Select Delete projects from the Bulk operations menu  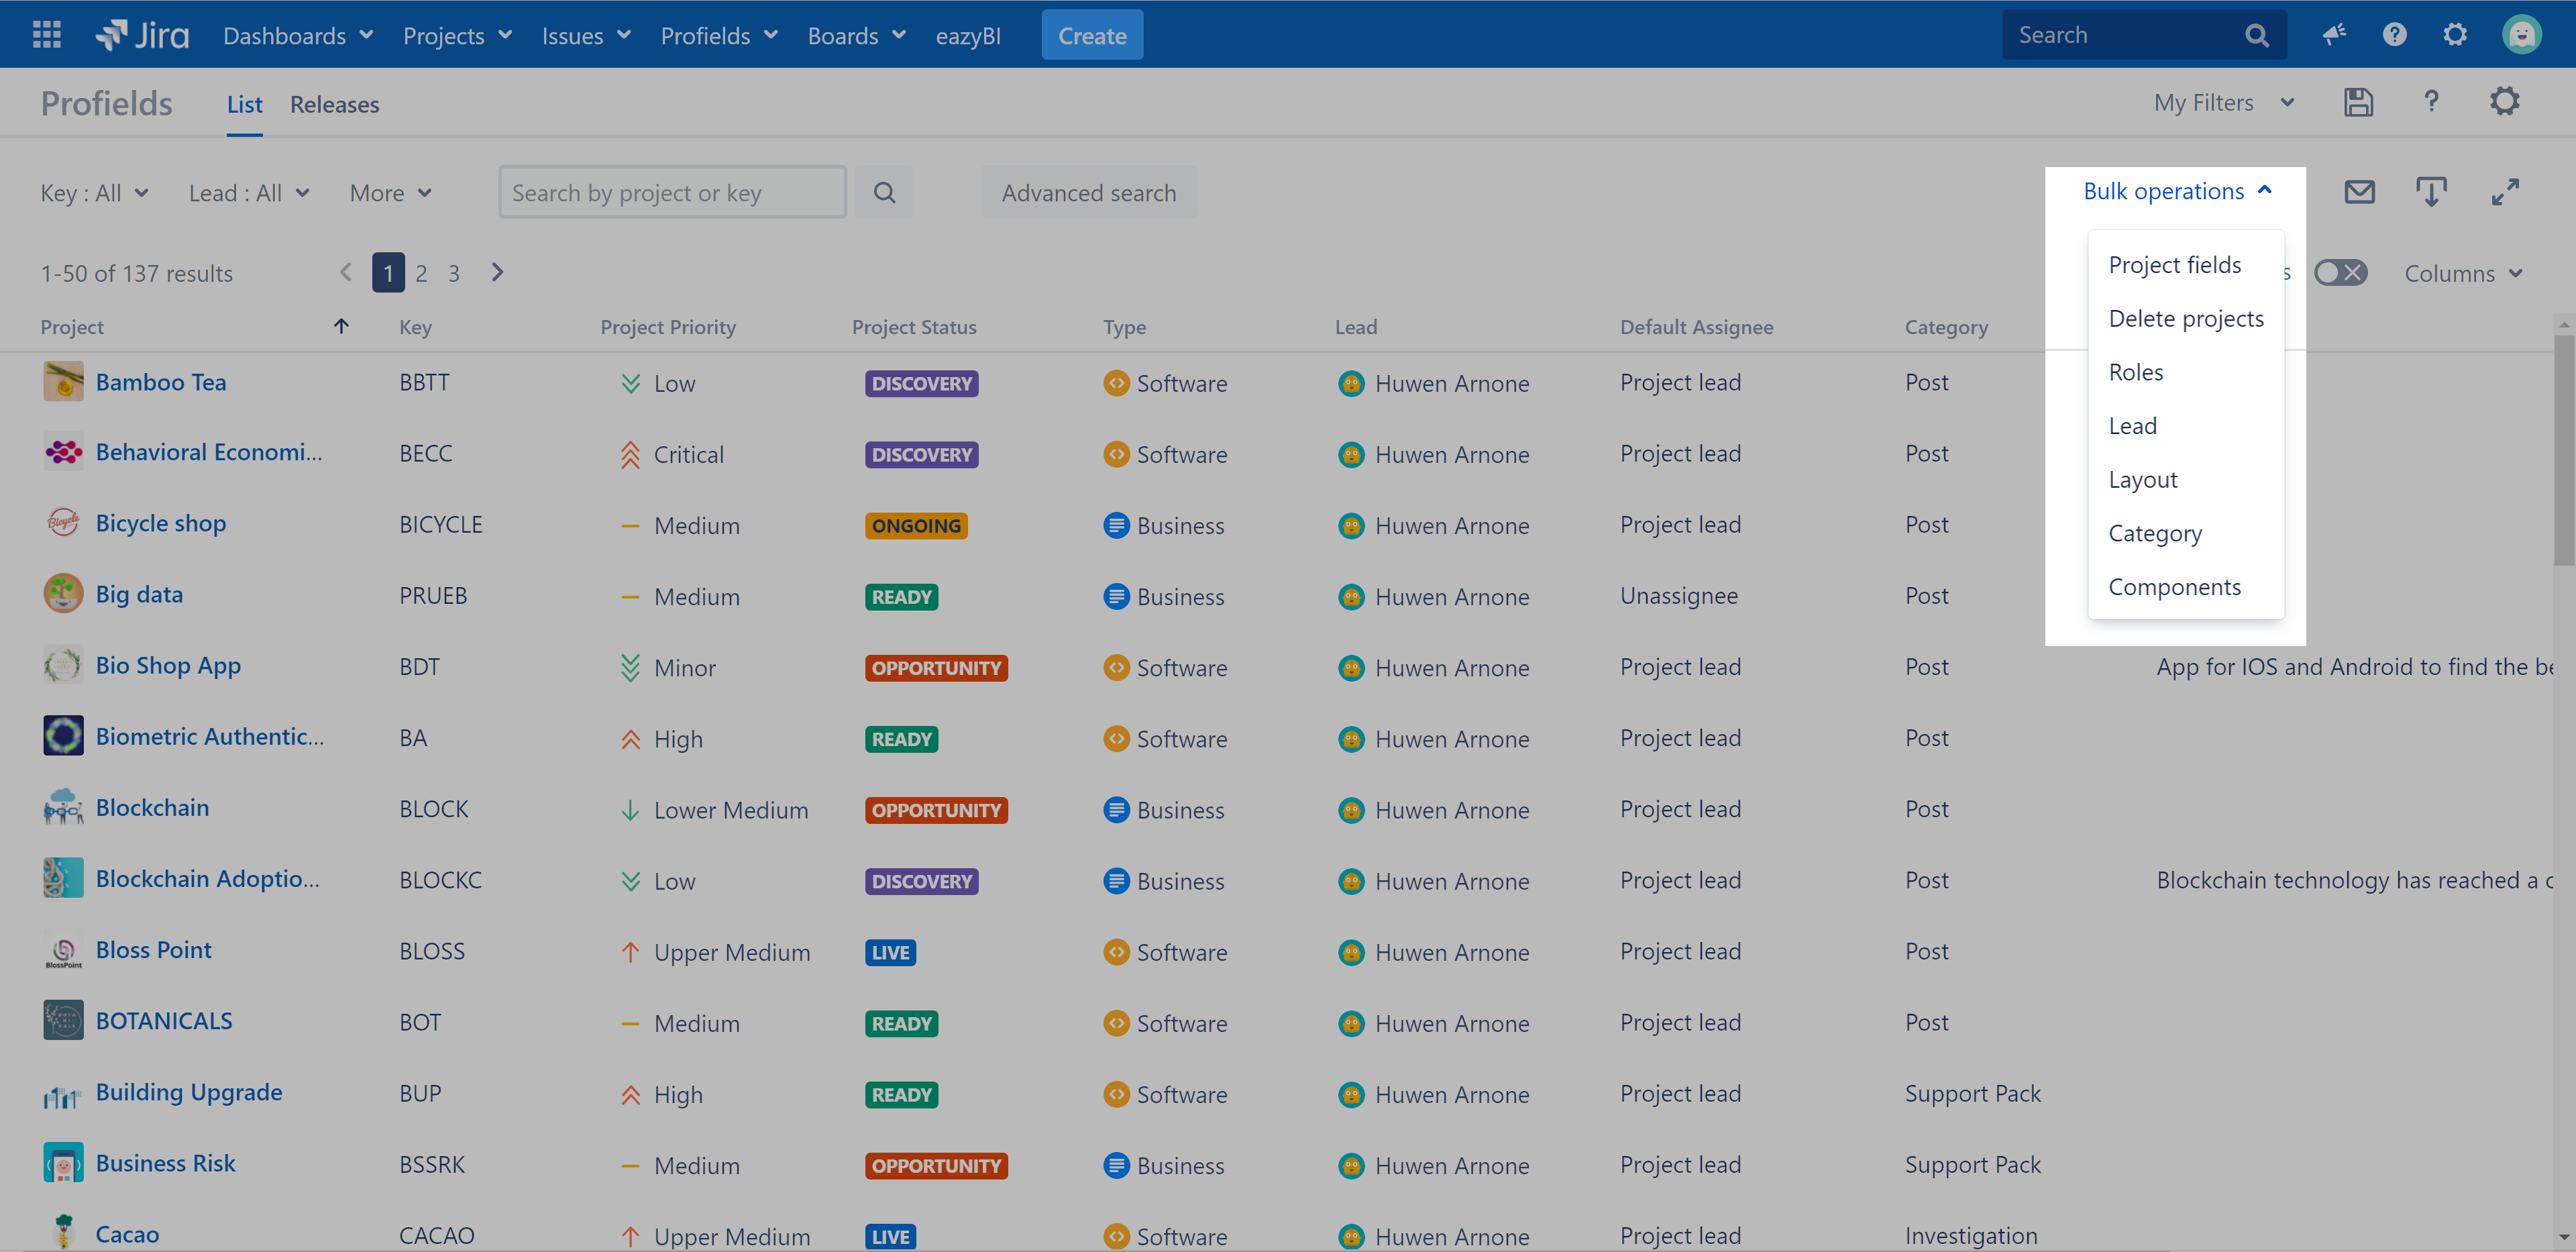tap(2186, 318)
